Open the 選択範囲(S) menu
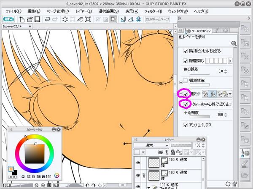Screen dimensions: 253x189 [x=109, y=11]
